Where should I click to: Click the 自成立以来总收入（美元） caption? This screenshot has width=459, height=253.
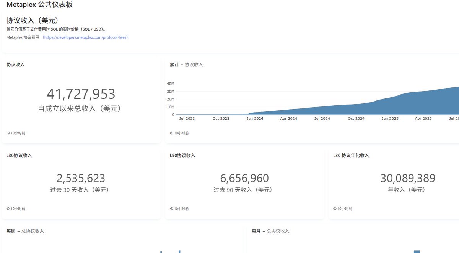[x=80, y=109]
